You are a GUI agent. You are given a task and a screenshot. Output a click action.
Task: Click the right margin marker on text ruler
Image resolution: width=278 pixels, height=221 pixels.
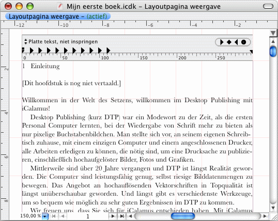point(251,52)
